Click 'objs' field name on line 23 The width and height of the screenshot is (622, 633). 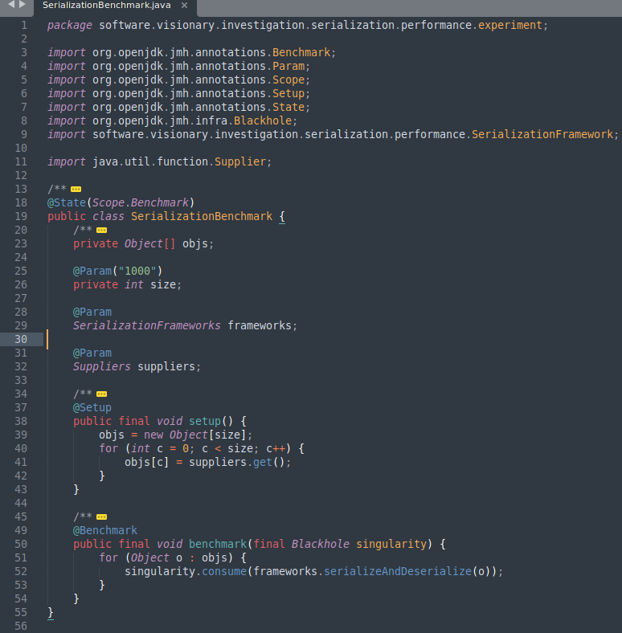coord(195,244)
